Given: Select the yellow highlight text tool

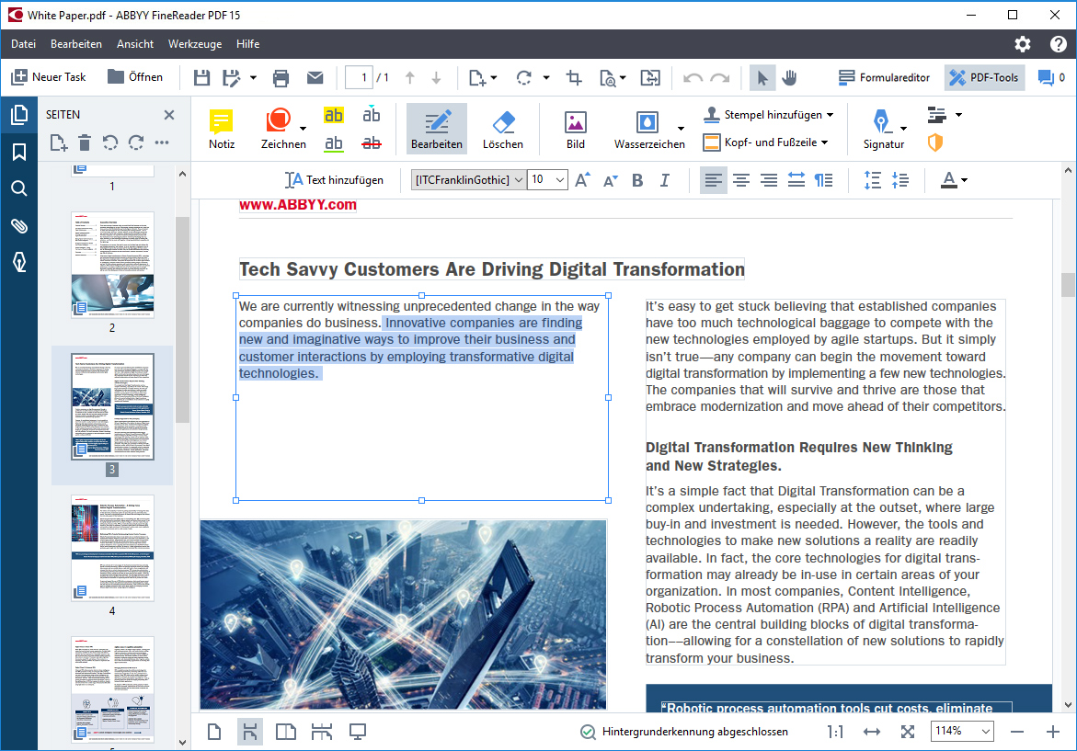Looking at the screenshot, I should pyautogui.click(x=333, y=115).
